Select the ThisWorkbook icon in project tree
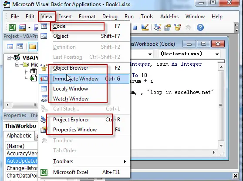Screen dimensions: 243x181 pos(33,78)
